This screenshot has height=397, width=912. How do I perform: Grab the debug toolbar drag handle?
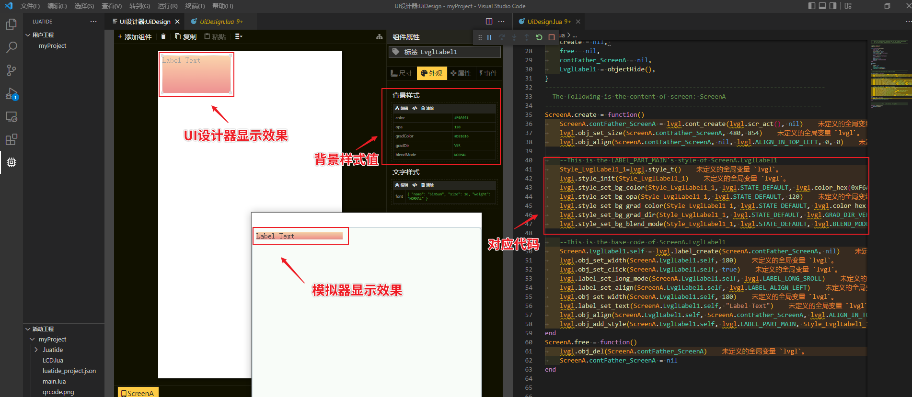(x=480, y=37)
